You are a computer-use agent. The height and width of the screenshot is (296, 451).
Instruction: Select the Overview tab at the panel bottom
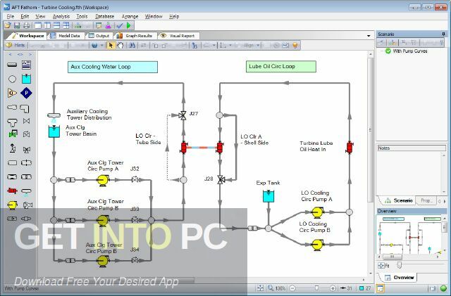(x=400, y=277)
